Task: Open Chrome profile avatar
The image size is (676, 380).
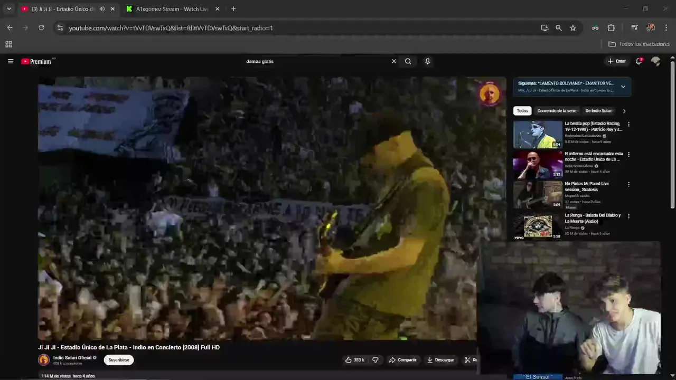Action: coord(651,28)
